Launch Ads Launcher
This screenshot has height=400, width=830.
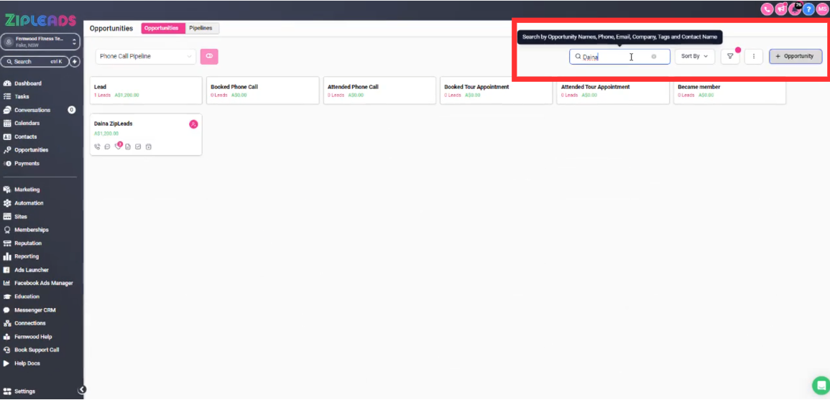(31, 270)
